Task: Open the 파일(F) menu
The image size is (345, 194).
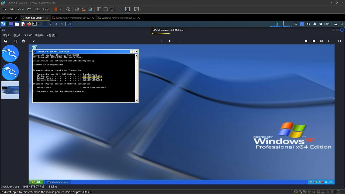Action: click(x=6, y=35)
